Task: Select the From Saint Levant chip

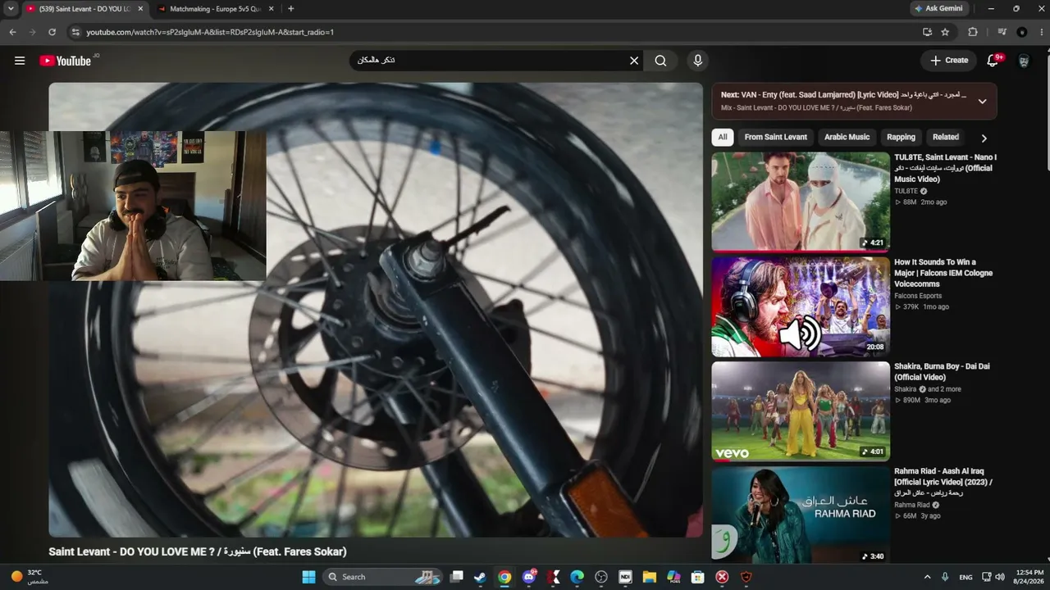Action: (x=775, y=138)
